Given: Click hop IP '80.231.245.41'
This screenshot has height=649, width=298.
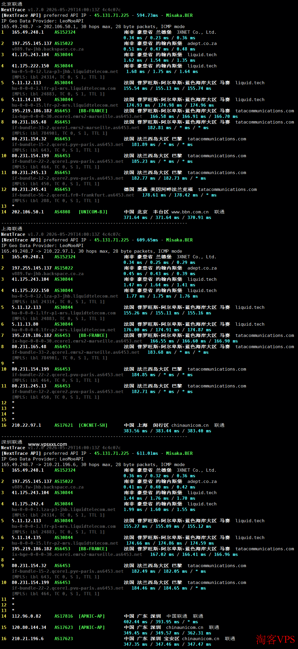Looking at the screenshot, I should (x=29, y=189).
